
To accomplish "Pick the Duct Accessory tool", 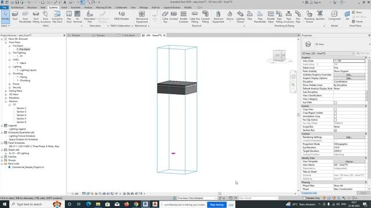I will coord(45,17).
